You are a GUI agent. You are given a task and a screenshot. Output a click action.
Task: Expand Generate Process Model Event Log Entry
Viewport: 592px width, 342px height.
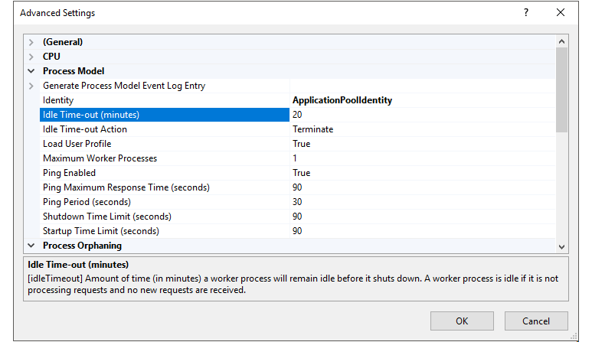tap(31, 86)
